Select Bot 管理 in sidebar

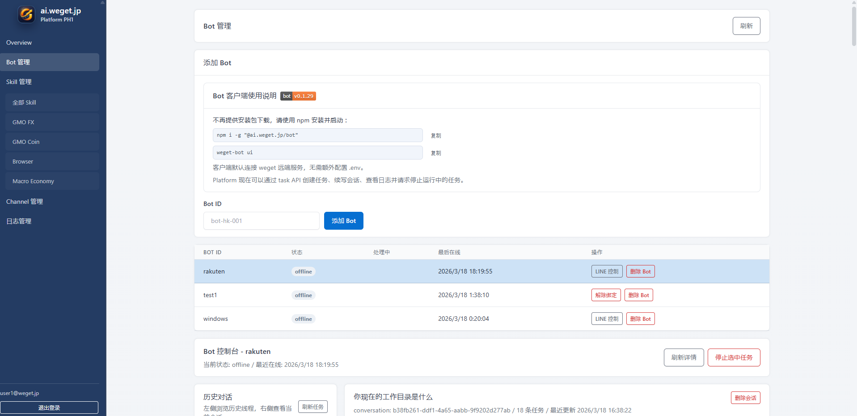(x=50, y=62)
